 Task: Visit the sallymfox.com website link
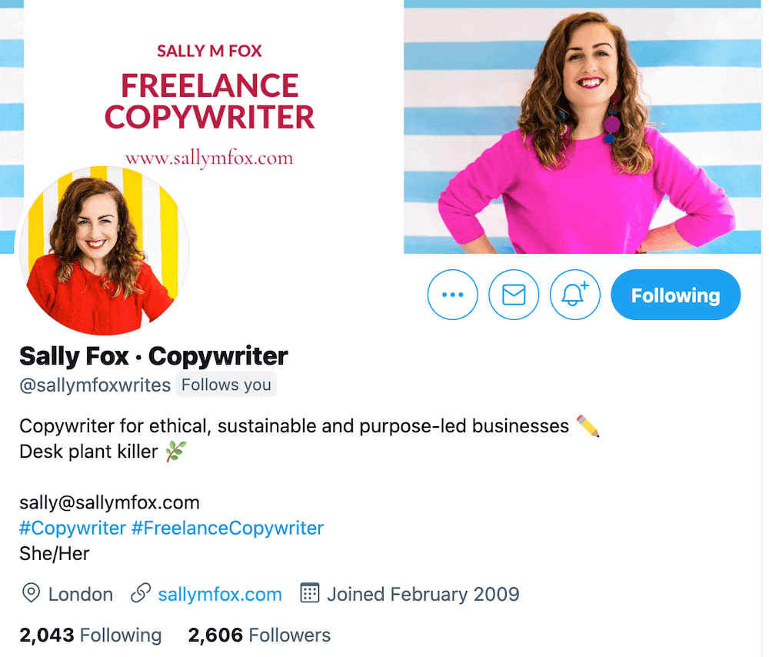point(219,594)
